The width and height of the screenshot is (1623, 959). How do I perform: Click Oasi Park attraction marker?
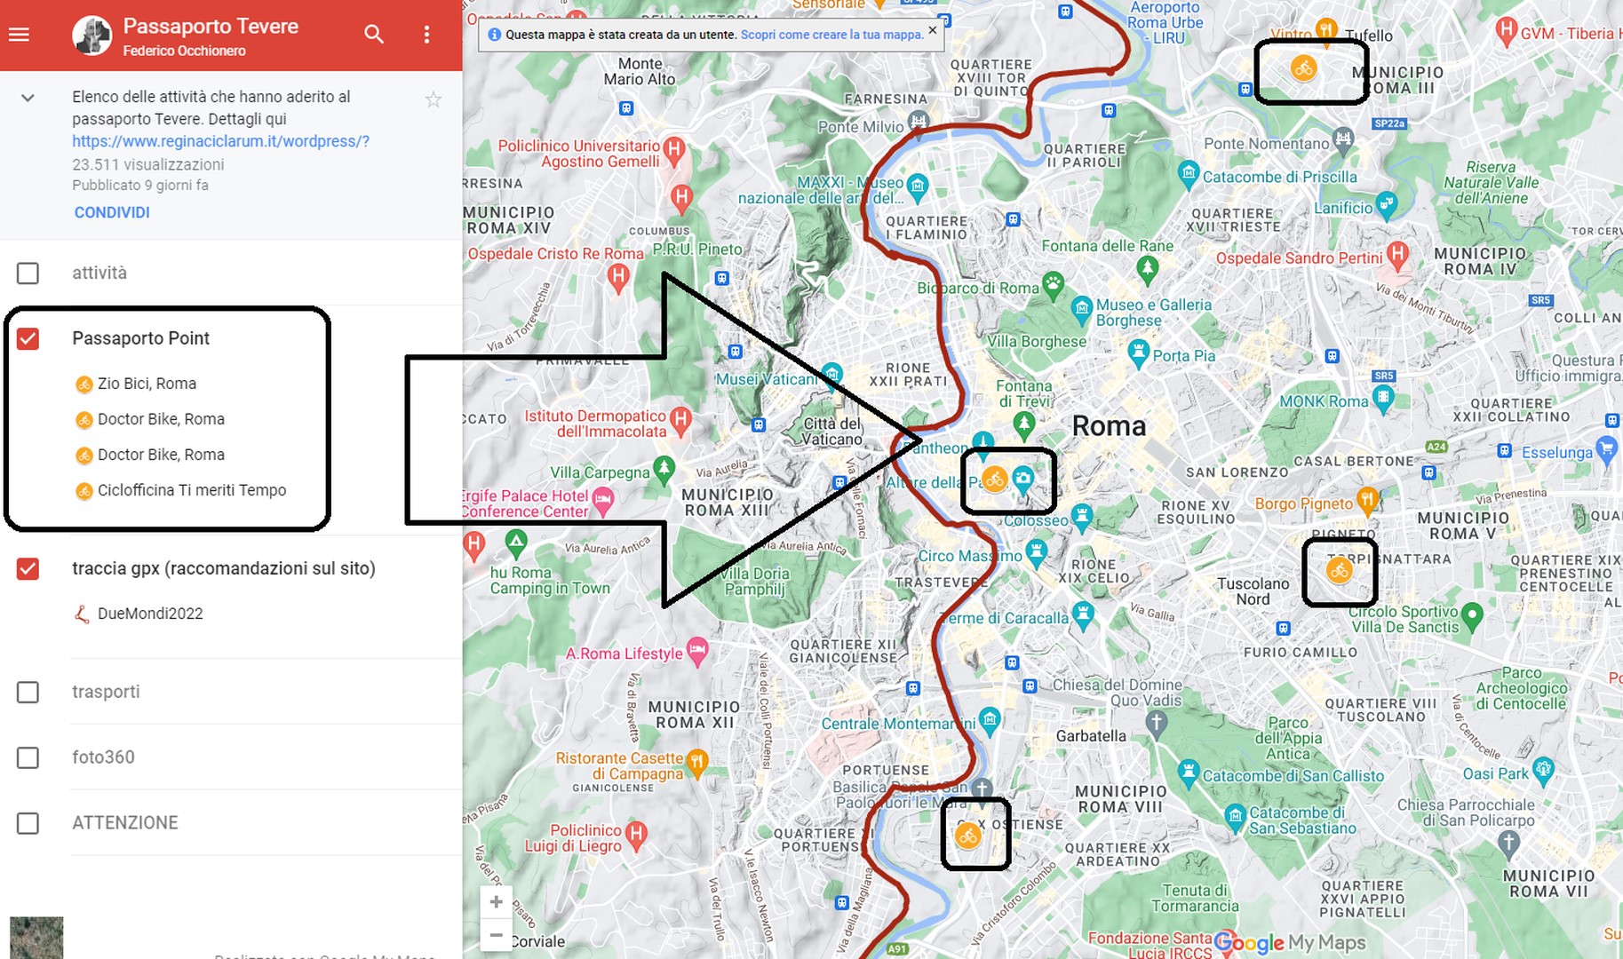coord(1544,771)
